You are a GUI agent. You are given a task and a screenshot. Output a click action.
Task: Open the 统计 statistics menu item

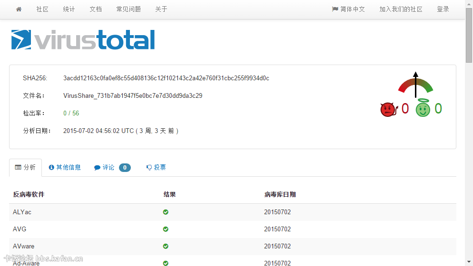pyautogui.click(x=69, y=9)
